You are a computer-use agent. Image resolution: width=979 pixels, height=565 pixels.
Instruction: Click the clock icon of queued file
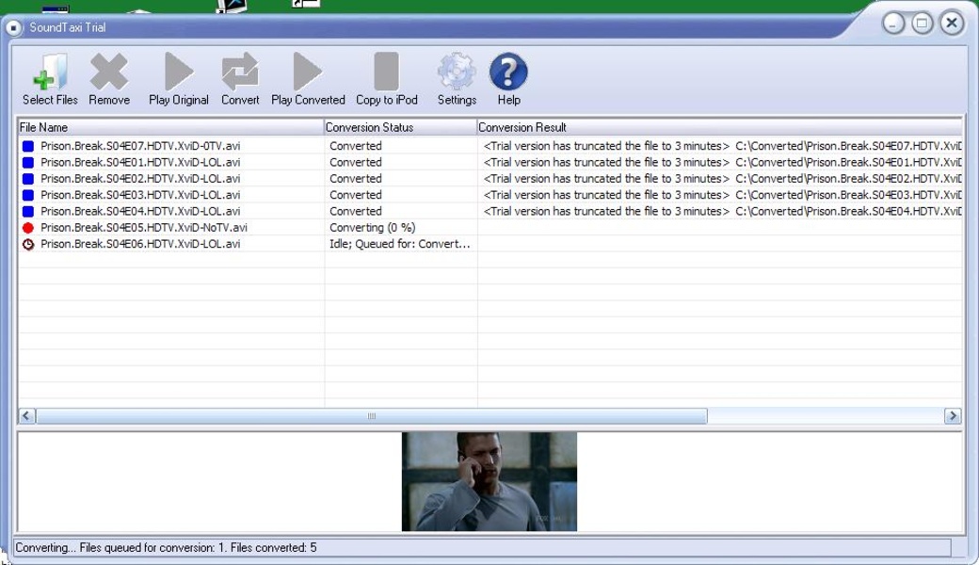28,244
